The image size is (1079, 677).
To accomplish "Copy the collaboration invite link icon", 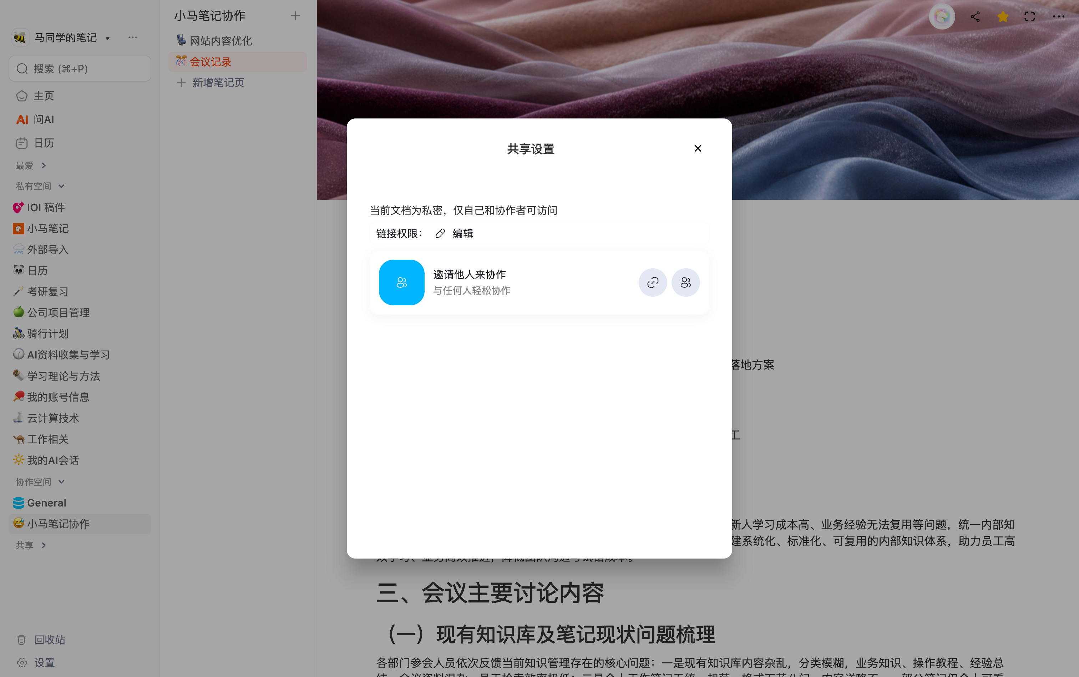I will (x=653, y=282).
